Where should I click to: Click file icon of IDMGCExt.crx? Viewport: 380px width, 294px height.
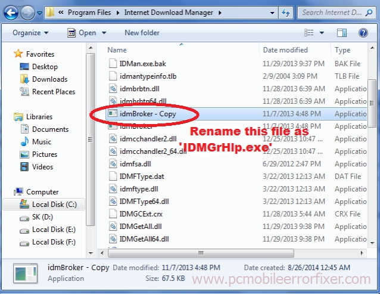tap(113, 213)
